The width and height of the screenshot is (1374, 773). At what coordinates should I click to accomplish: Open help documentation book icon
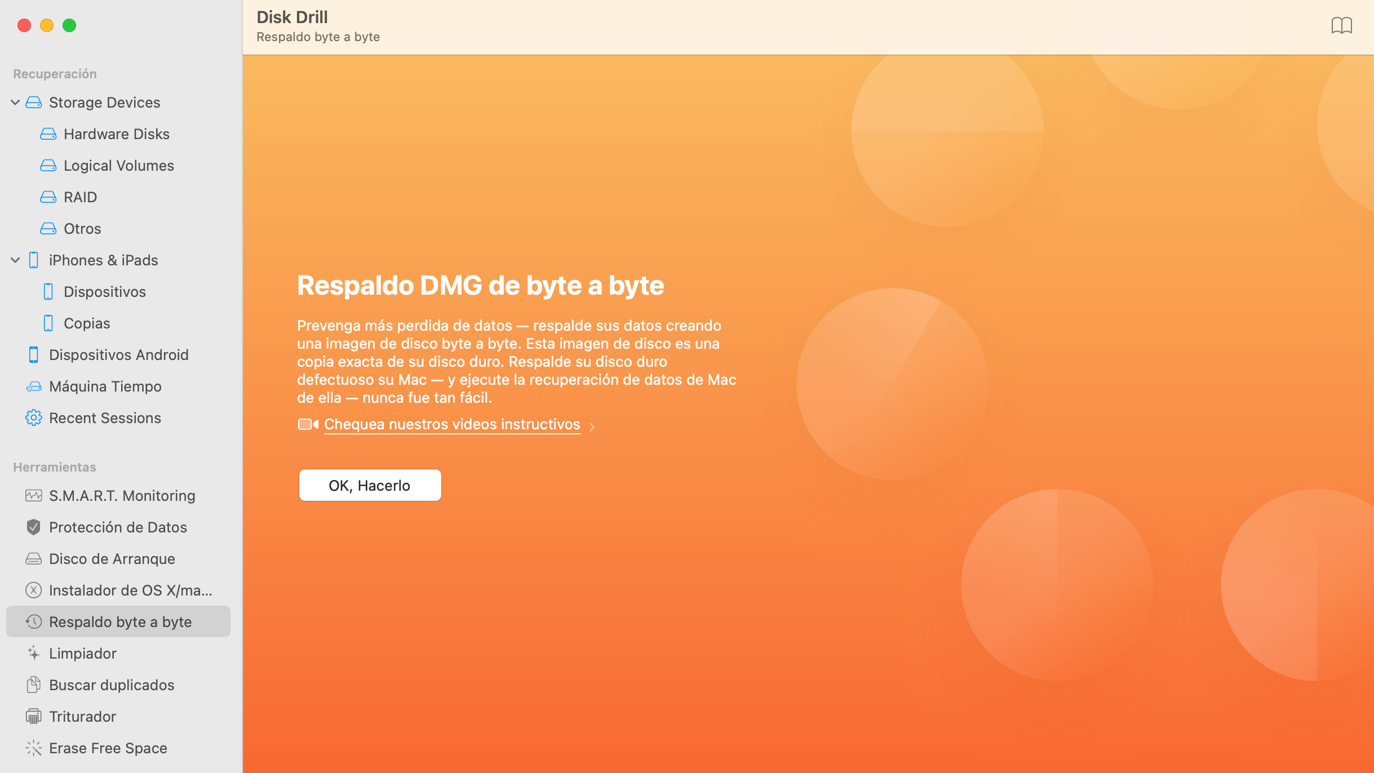coord(1342,25)
